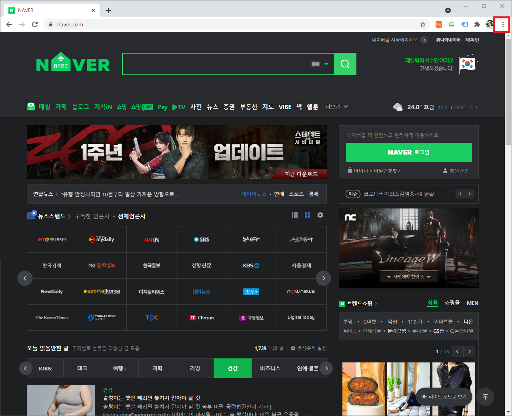Open 쥬니어네이버 link
The width and height of the screenshot is (512, 416).
(448, 40)
